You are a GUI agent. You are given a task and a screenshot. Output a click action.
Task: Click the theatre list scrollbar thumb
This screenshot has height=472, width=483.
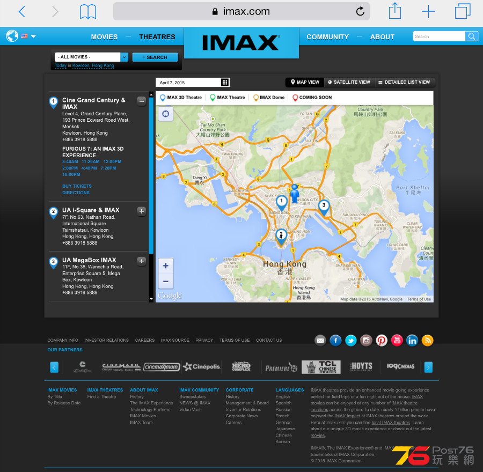pos(151,175)
